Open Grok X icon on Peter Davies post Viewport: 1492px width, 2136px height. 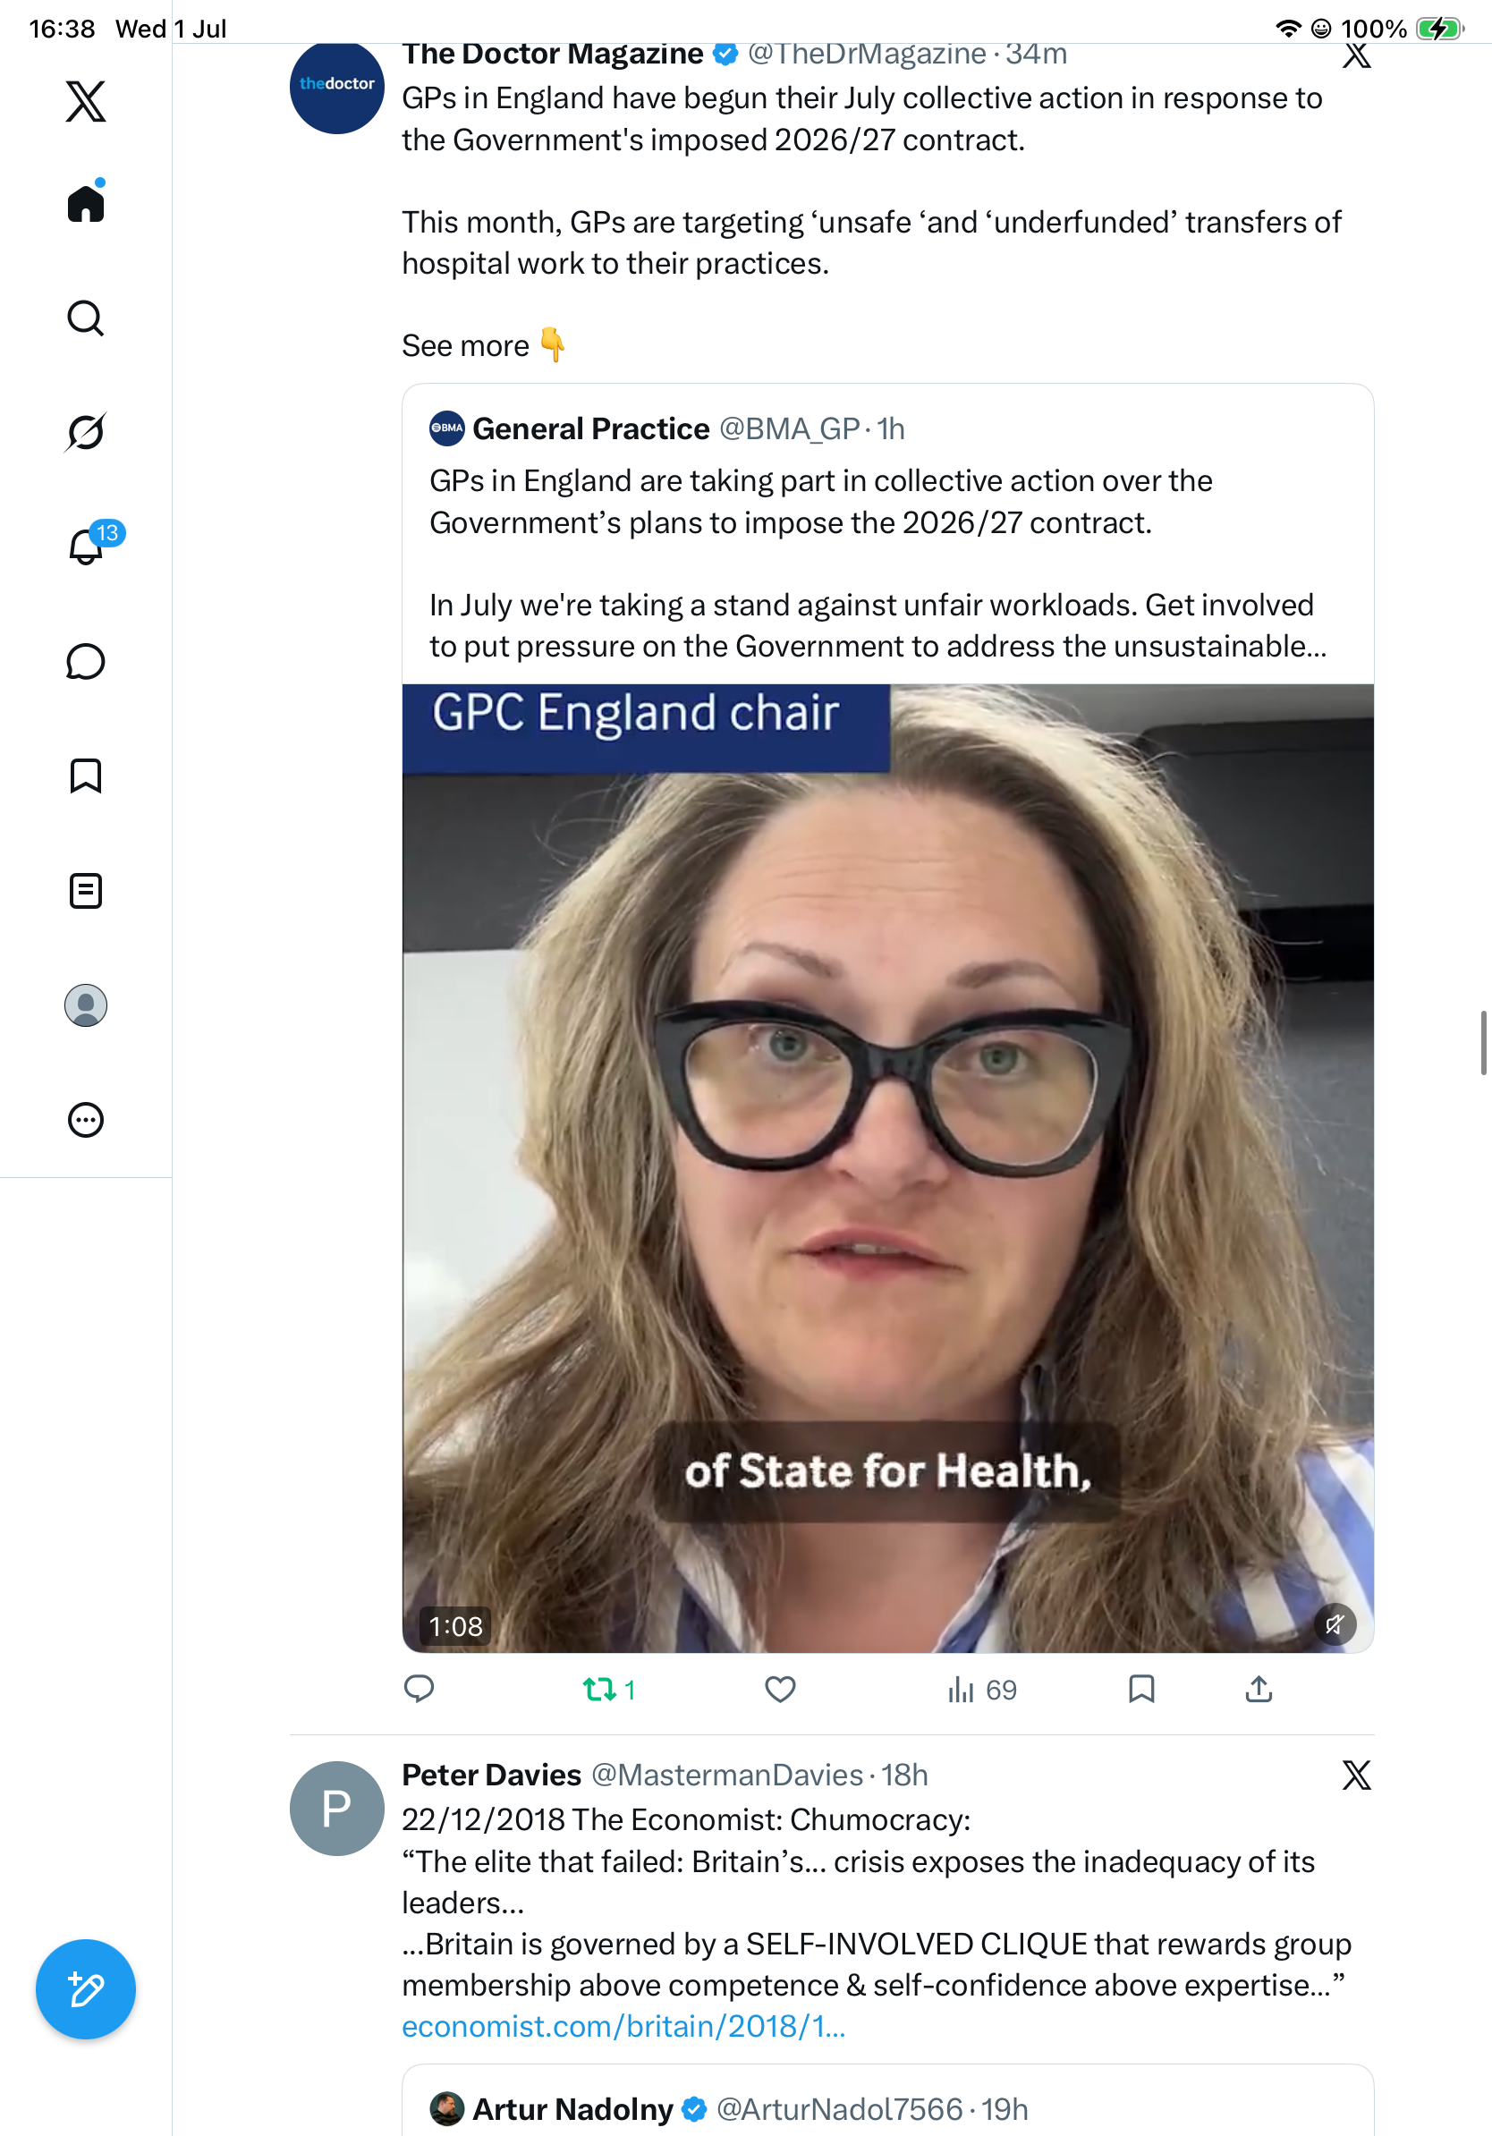pos(1356,1775)
